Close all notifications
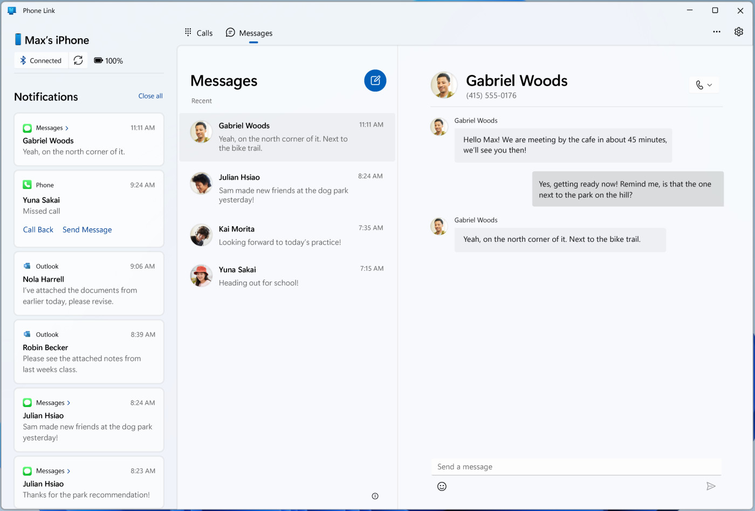 click(x=150, y=96)
